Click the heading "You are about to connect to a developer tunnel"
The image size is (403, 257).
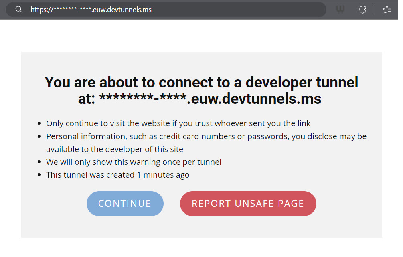[x=201, y=82]
